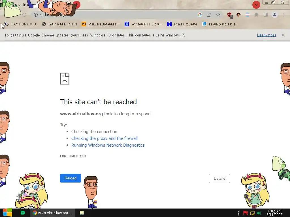This screenshot has width=290, height=217.
Task: Open the taskbar clock showing 4:02 AM
Action: tap(275, 213)
